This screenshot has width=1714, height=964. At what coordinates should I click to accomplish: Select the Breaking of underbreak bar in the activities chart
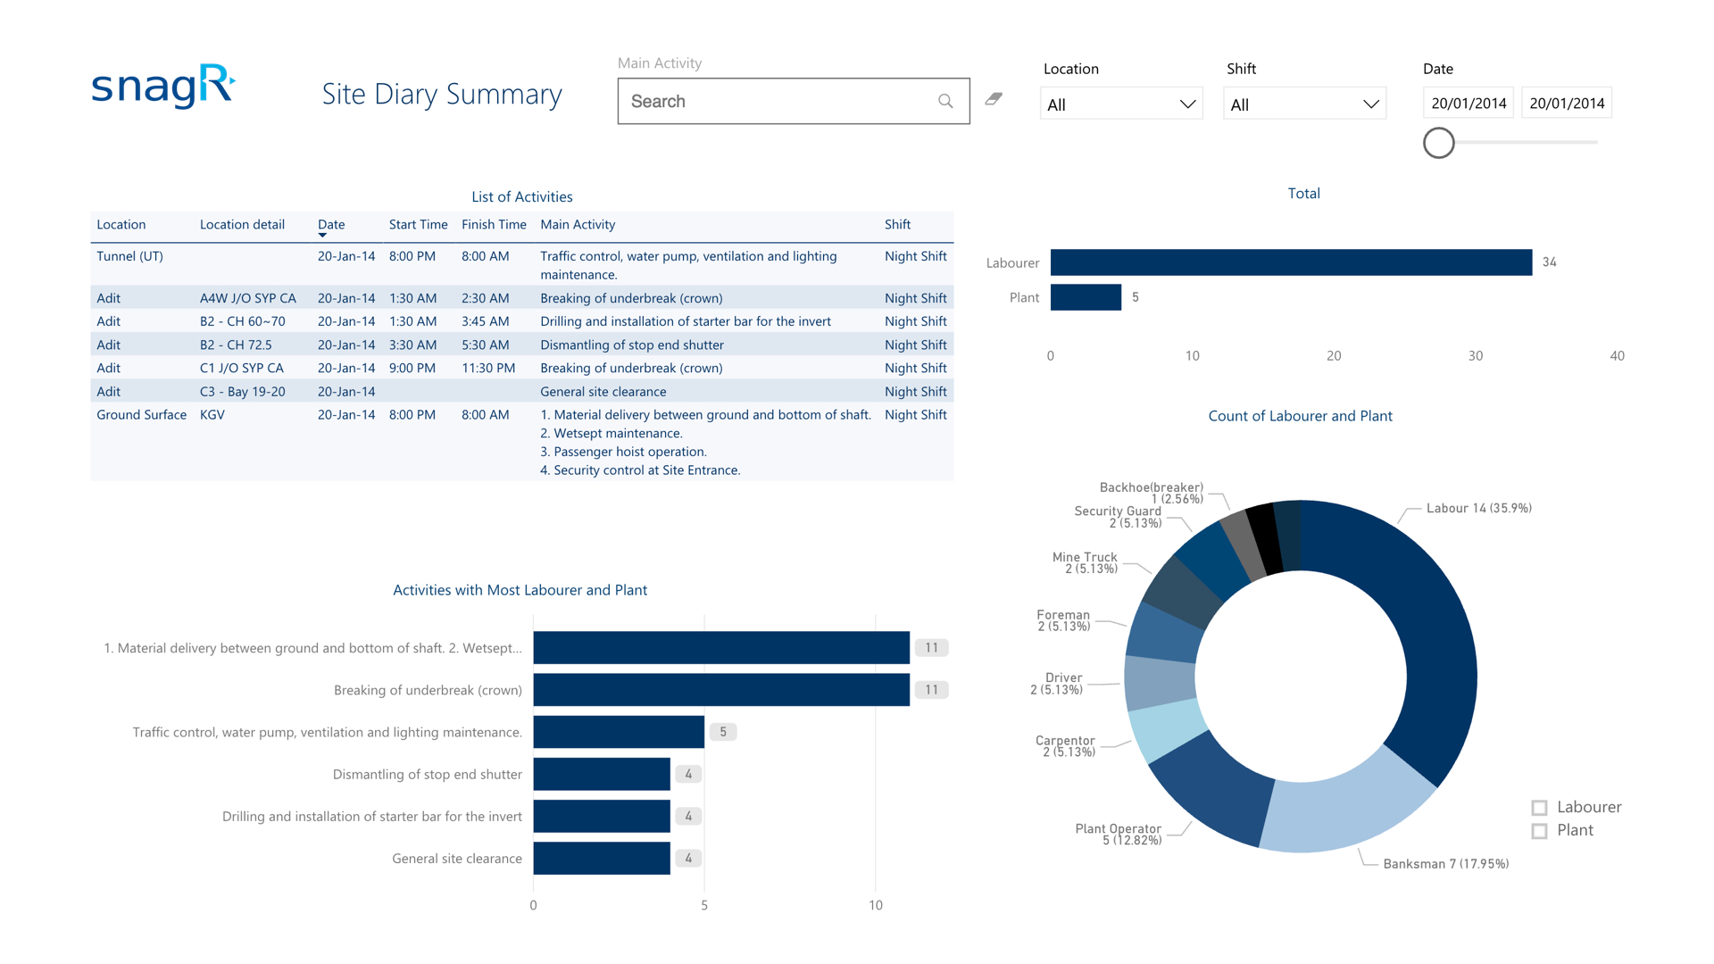click(721, 690)
